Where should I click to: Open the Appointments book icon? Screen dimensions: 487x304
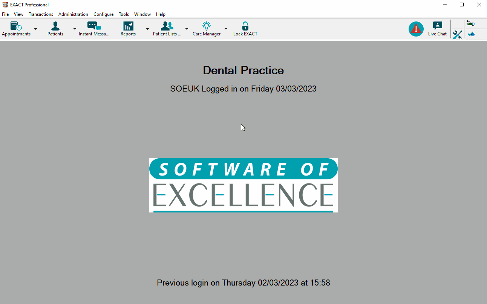[16, 26]
